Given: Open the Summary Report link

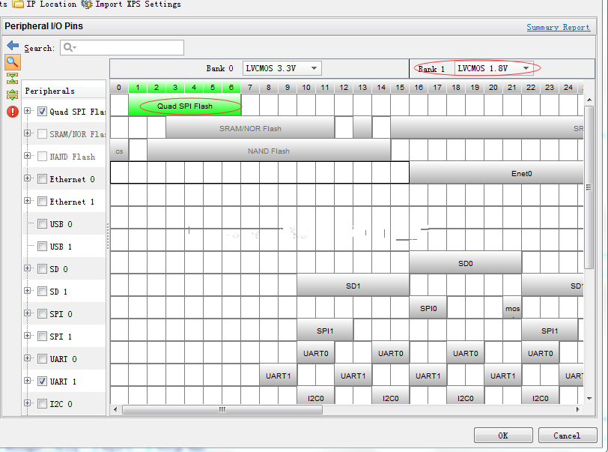Looking at the screenshot, I should point(558,28).
